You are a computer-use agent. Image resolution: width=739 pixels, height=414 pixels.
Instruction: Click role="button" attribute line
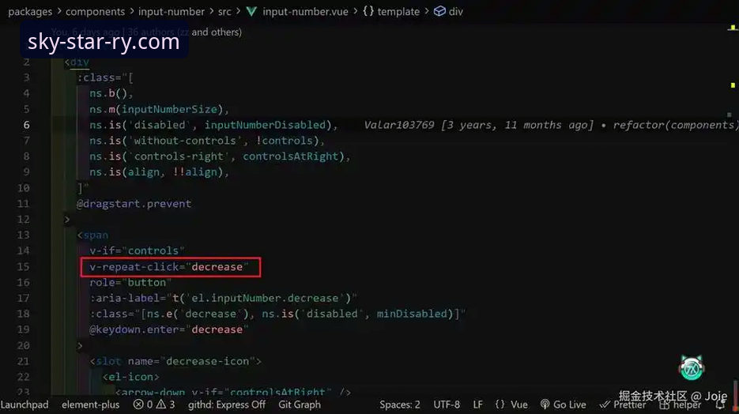pos(130,282)
